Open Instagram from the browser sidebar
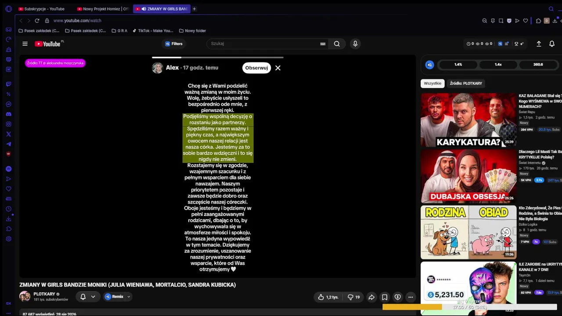The image size is (562, 316). (x=8, y=124)
